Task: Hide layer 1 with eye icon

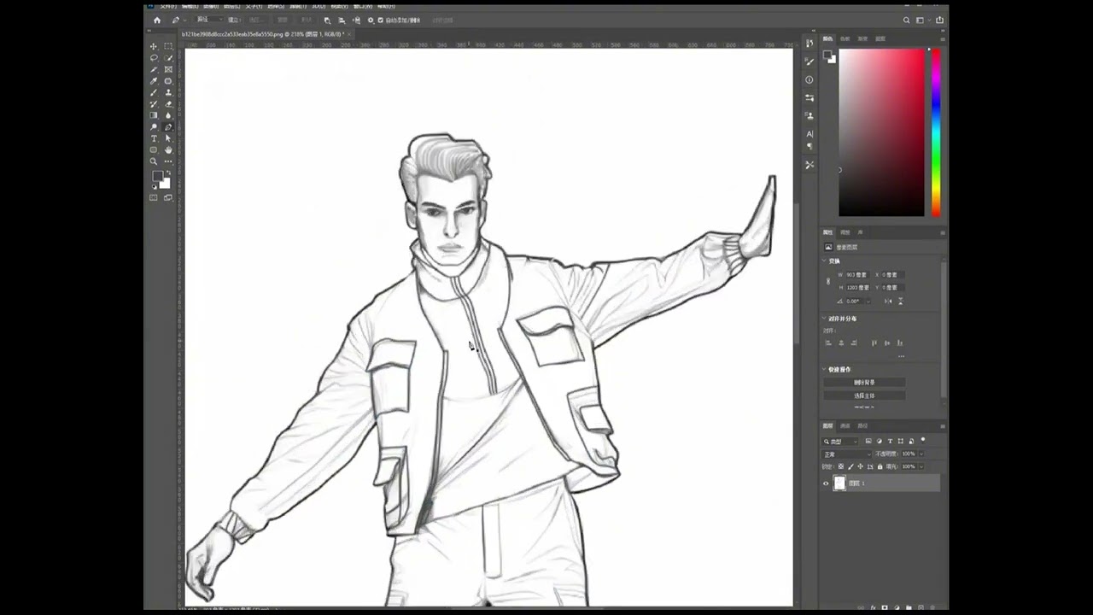Action: 826,483
